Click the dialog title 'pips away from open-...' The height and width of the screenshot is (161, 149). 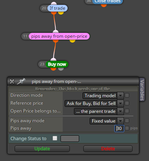coord(56,81)
